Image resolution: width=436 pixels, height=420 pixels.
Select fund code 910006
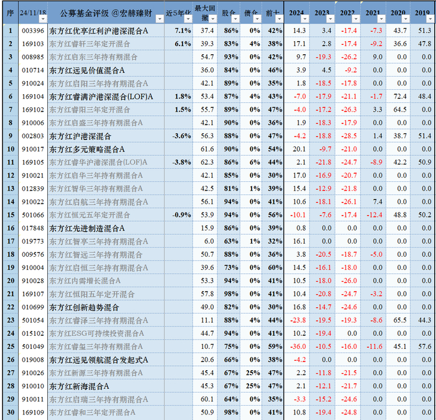tap(33, 123)
